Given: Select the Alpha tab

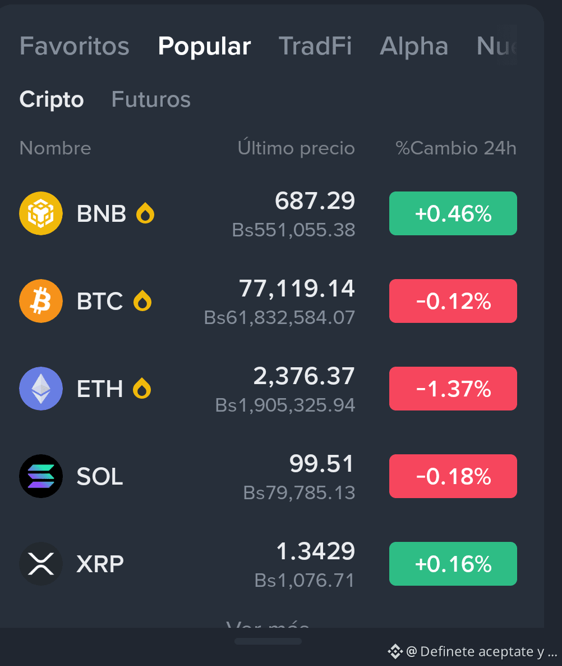Looking at the screenshot, I should (414, 46).
